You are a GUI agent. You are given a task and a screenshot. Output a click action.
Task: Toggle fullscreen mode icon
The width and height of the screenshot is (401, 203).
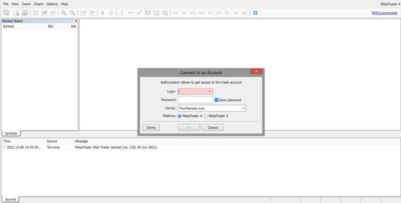tap(255, 13)
